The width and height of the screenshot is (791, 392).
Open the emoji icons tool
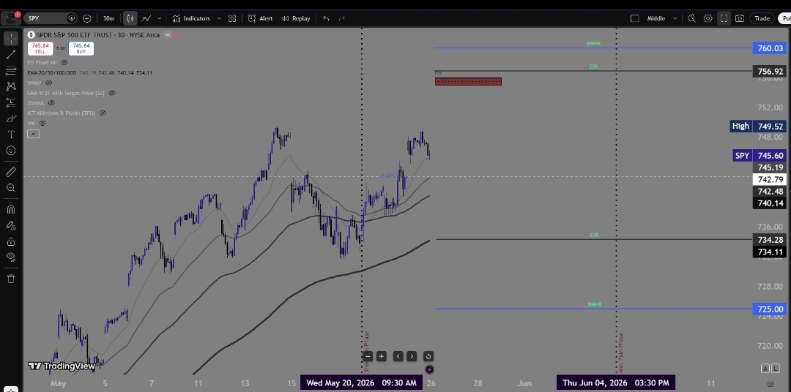coord(10,151)
